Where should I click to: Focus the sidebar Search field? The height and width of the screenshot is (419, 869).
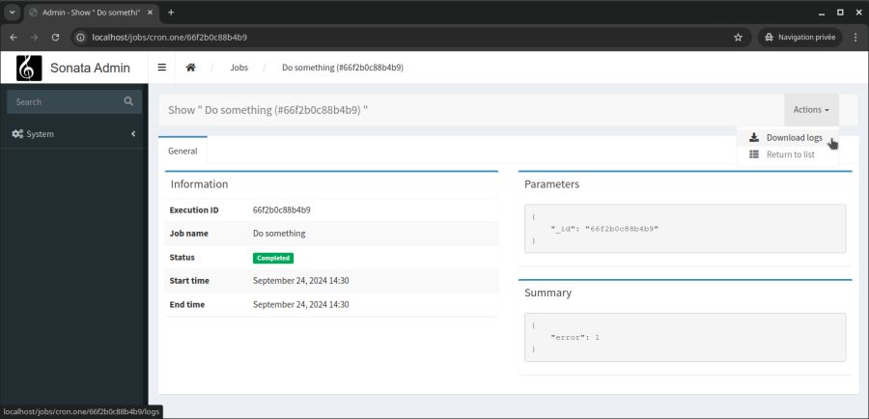click(67, 102)
